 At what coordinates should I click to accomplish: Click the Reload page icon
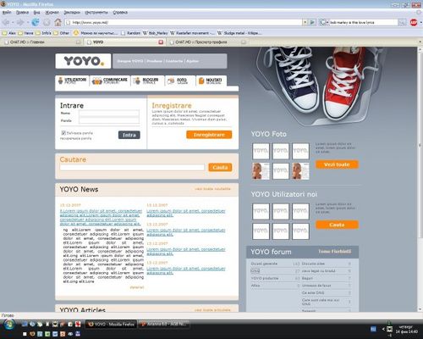tap(36, 22)
